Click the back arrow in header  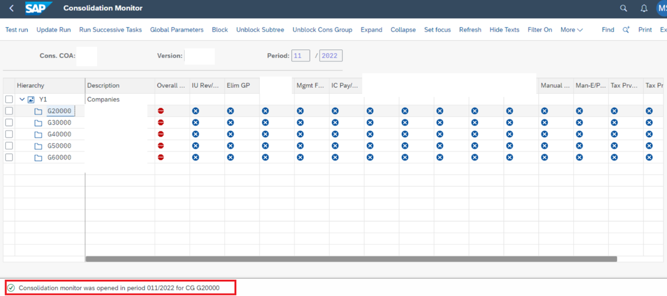pos(12,8)
